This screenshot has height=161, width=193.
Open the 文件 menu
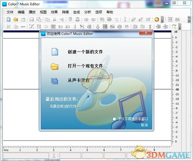click(10, 12)
